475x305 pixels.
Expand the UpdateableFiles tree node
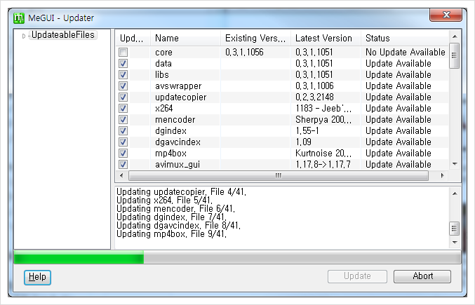click(x=24, y=36)
